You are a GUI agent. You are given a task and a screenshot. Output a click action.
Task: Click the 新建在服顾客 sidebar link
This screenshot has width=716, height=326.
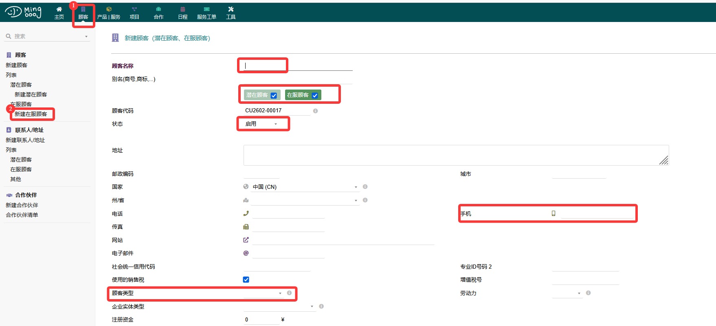click(31, 114)
